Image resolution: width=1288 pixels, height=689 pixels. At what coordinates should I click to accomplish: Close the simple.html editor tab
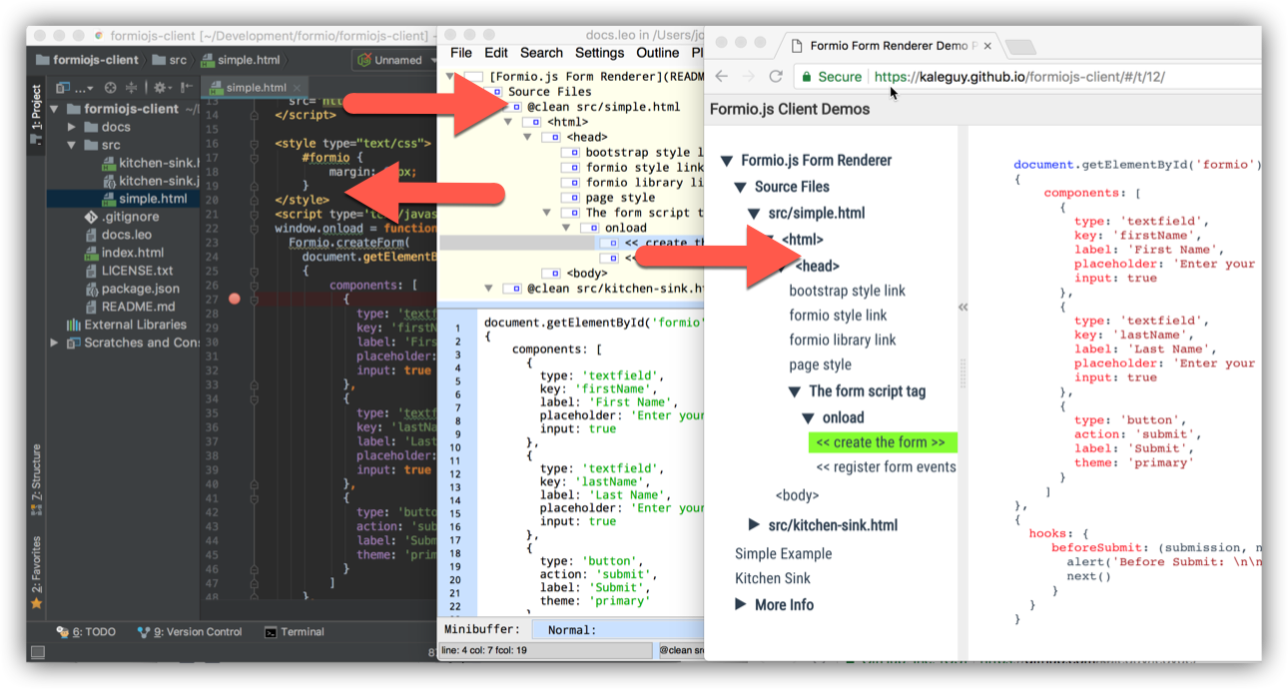[298, 88]
